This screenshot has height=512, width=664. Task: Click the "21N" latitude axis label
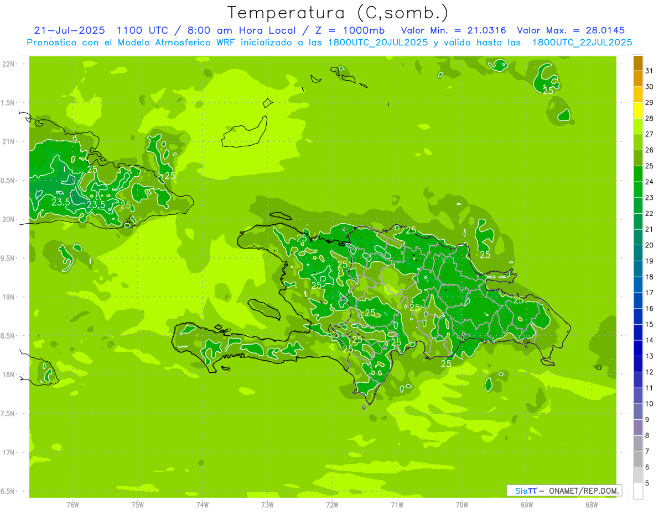click(8, 142)
